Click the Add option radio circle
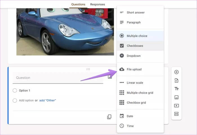This screenshot has width=197, height=135. 15,100
